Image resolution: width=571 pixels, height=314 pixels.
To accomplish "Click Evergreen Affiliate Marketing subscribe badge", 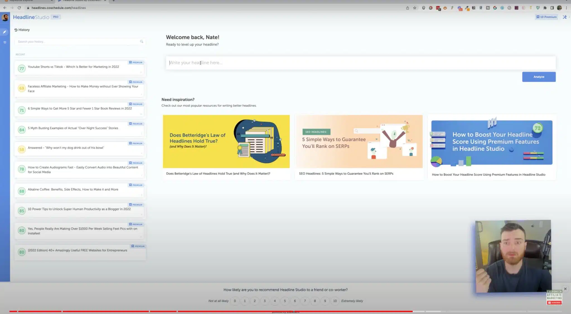I will click(554, 297).
